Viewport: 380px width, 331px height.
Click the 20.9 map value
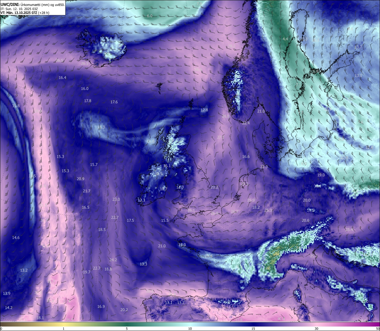(x=80, y=179)
